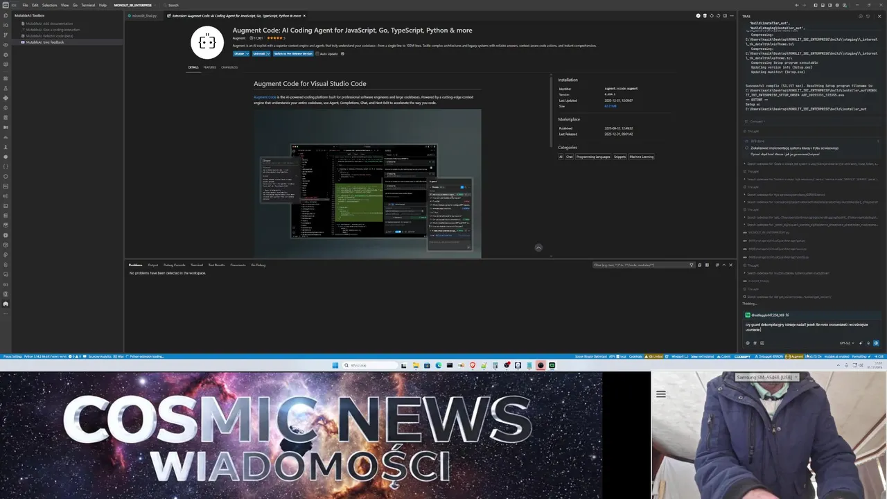
Task: Select MutableAI: Add documentation item
Action: tap(49, 24)
